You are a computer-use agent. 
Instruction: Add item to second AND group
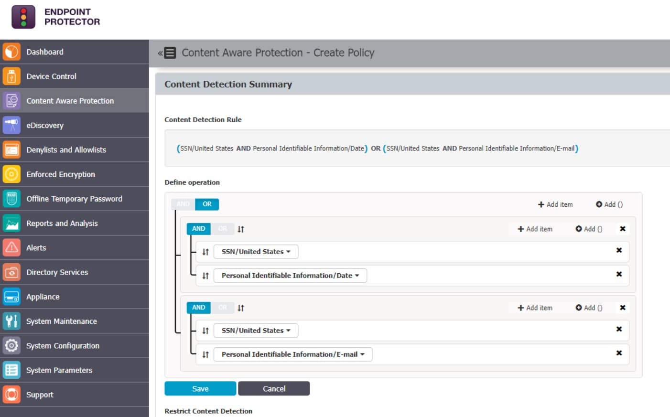(x=535, y=308)
